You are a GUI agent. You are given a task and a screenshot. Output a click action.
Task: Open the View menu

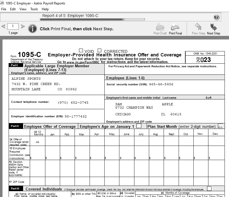coord(23,9)
